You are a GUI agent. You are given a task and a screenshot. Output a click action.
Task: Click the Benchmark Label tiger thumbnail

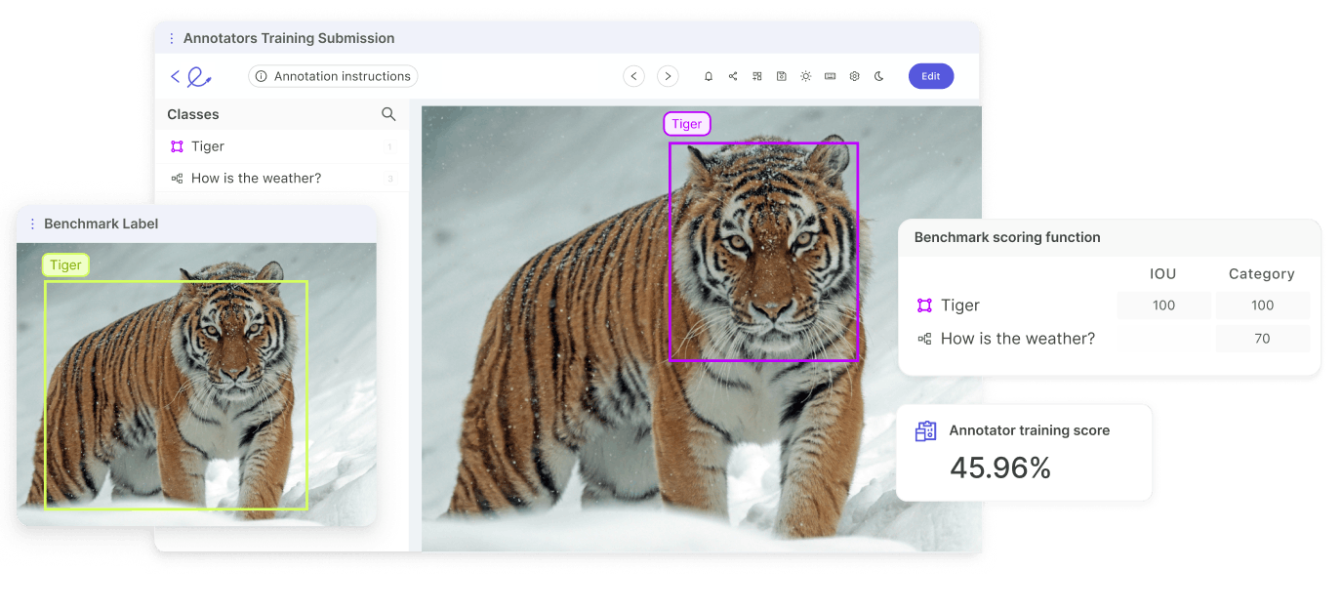[x=196, y=385]
